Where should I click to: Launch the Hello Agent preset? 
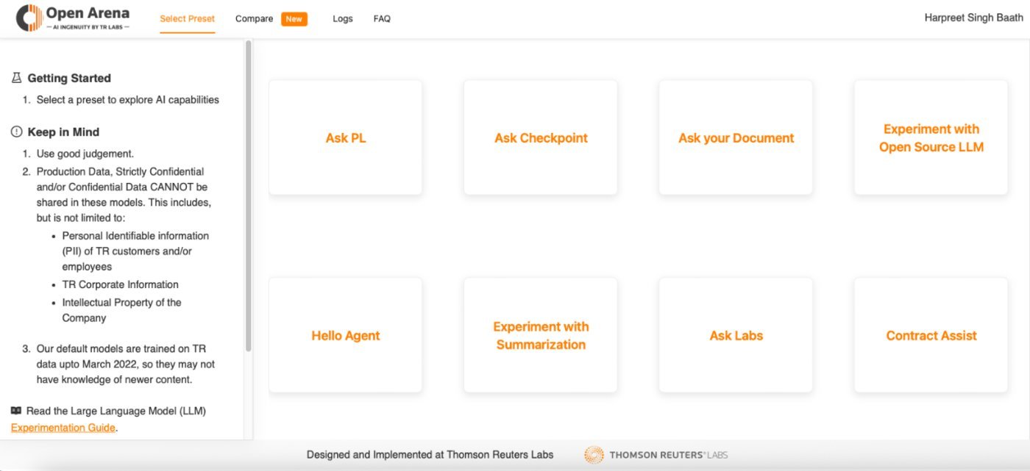346,335
